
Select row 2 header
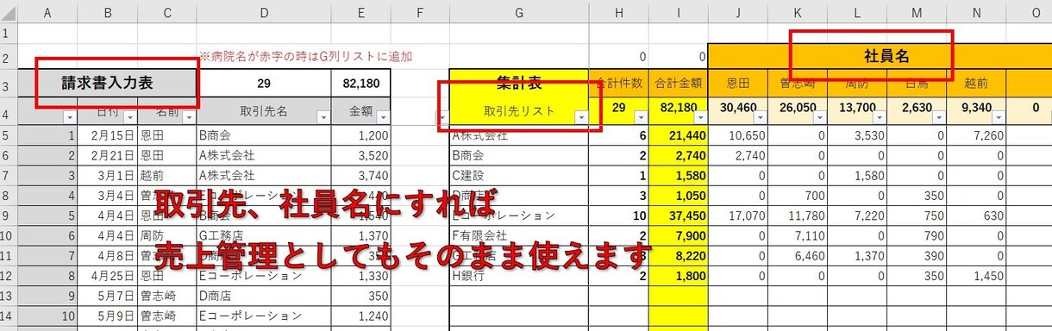coord(8,56)
